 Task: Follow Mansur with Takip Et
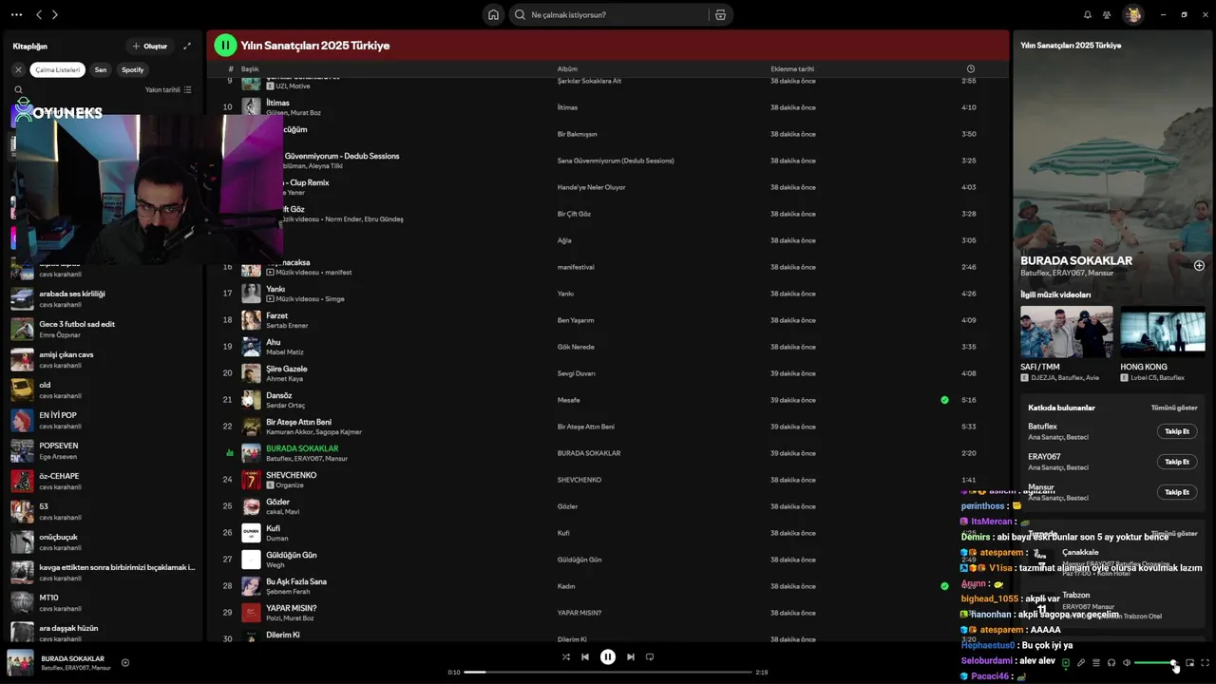[1177, 492]
